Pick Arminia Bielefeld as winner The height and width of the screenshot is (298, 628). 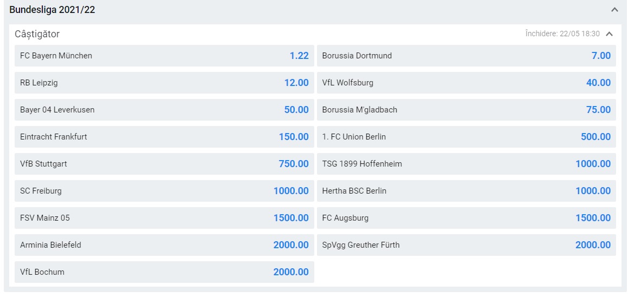click(x=164, y=245)
